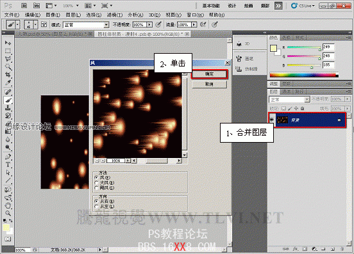The height and width of the screenshot is (254, 354).
Task: Select the Quick Selection tool
Action: click(8, 67)
